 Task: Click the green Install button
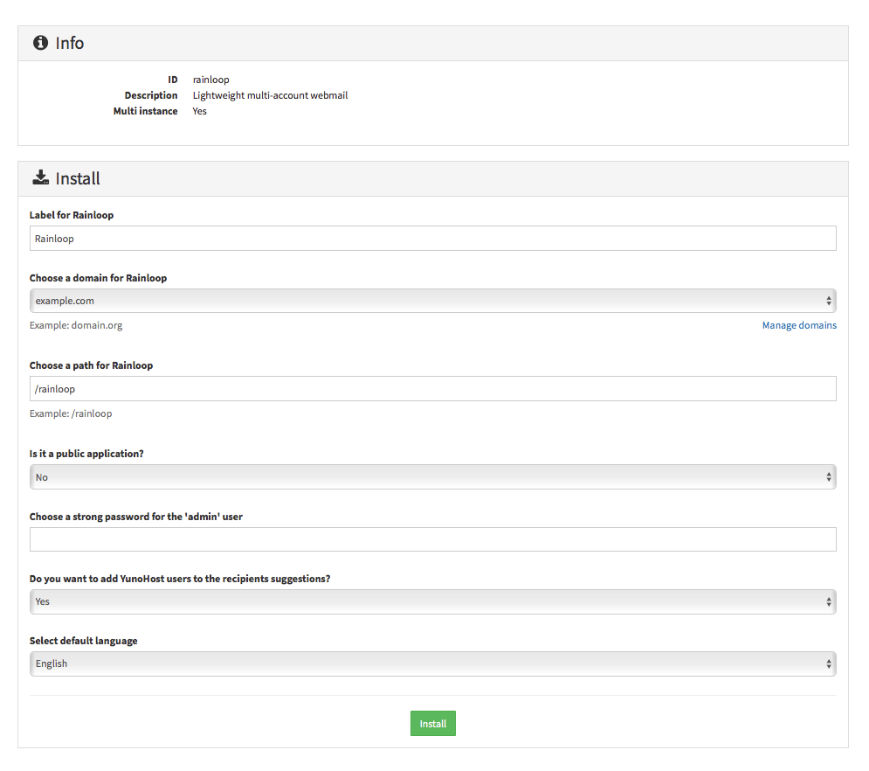tap(433, 723)
